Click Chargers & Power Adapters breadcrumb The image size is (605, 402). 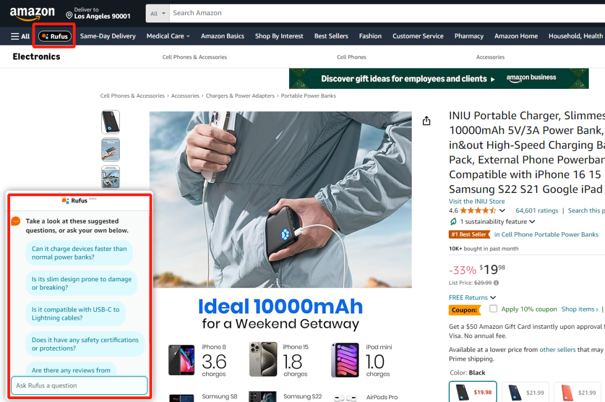(240, 96)
